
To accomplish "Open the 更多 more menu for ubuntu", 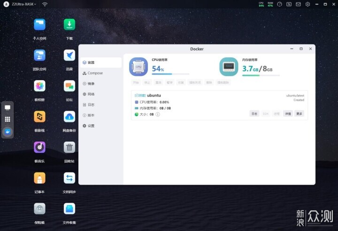I will [x=299, y=114].
